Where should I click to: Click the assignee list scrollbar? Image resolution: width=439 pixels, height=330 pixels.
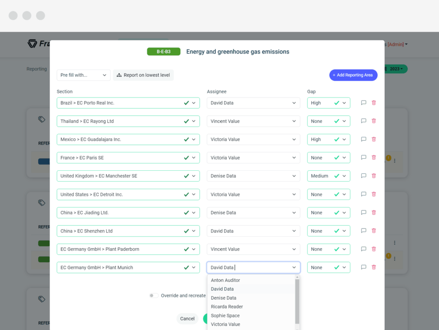[297, 301]
